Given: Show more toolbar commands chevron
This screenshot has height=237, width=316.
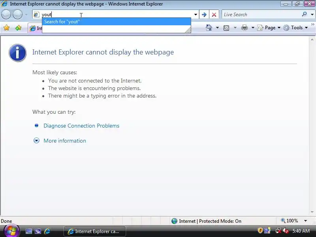Looking at the screenshot, I should coord(312,24).
